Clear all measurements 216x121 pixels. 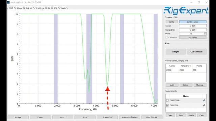pyautogui.click(x=201, y=115)
